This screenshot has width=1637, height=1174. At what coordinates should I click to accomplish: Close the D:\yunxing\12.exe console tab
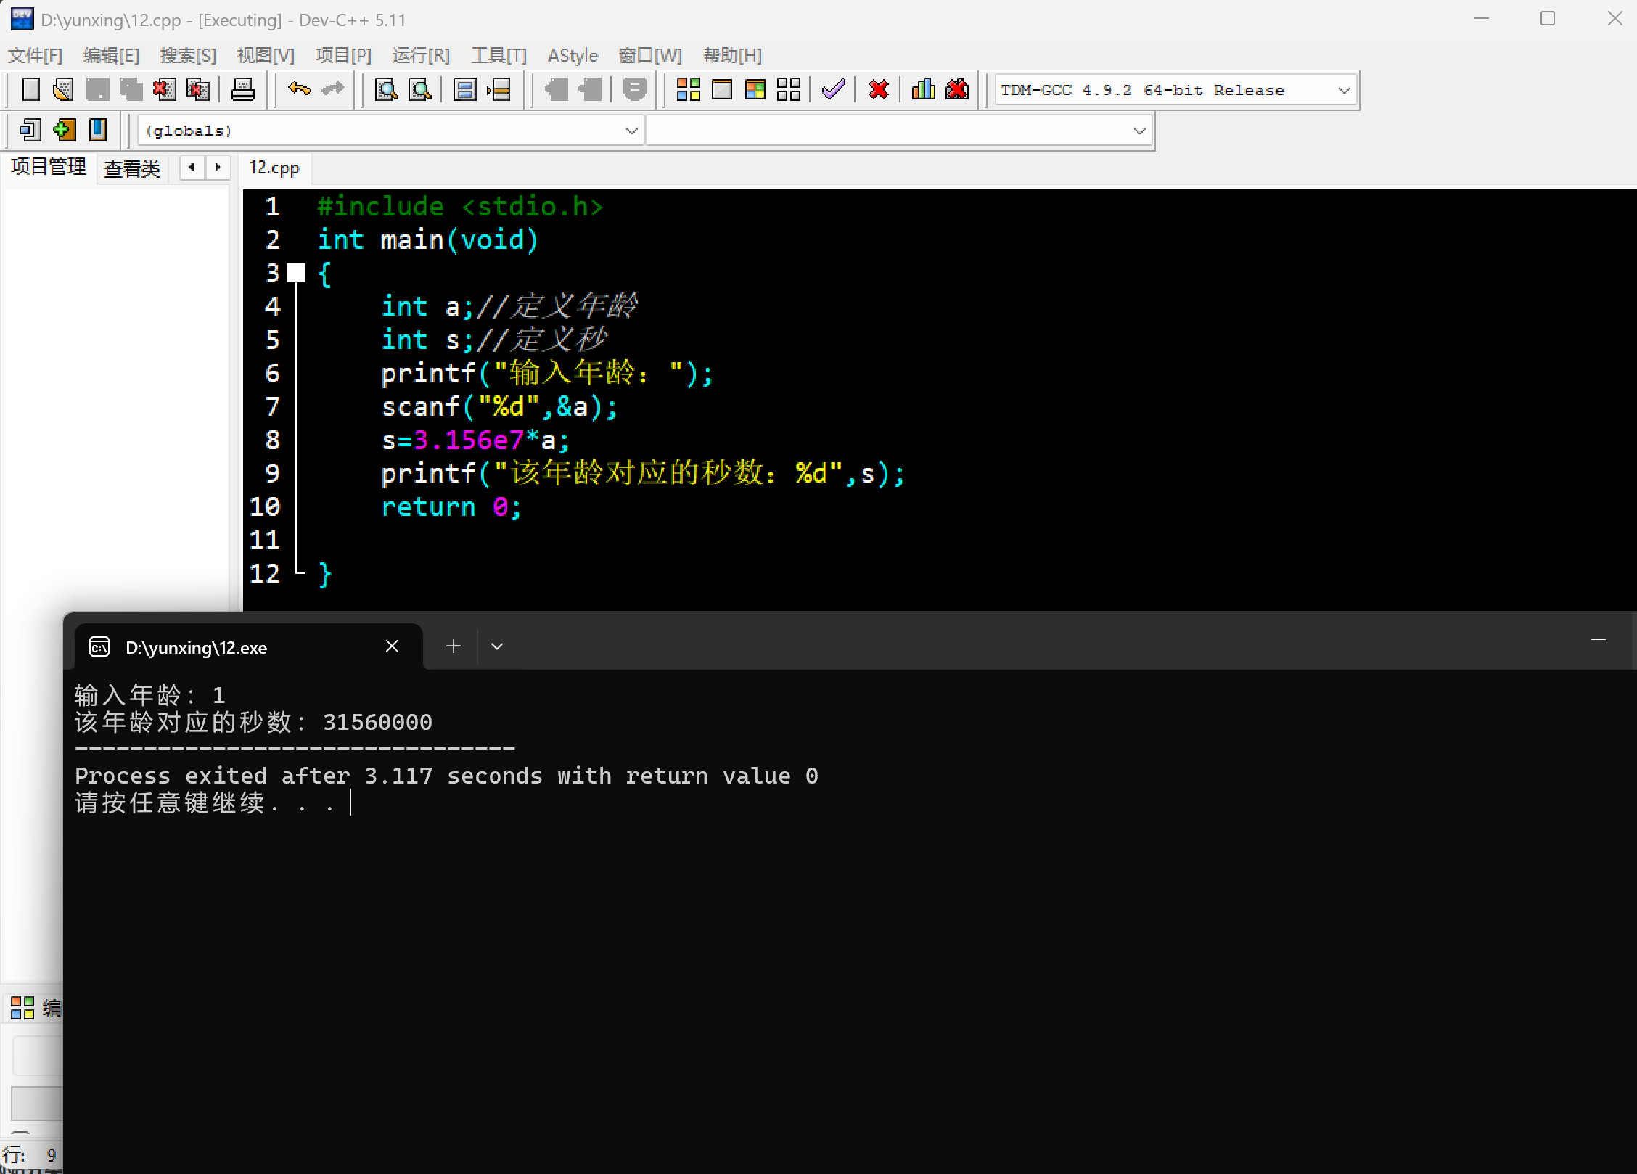(x=392, y=646)
